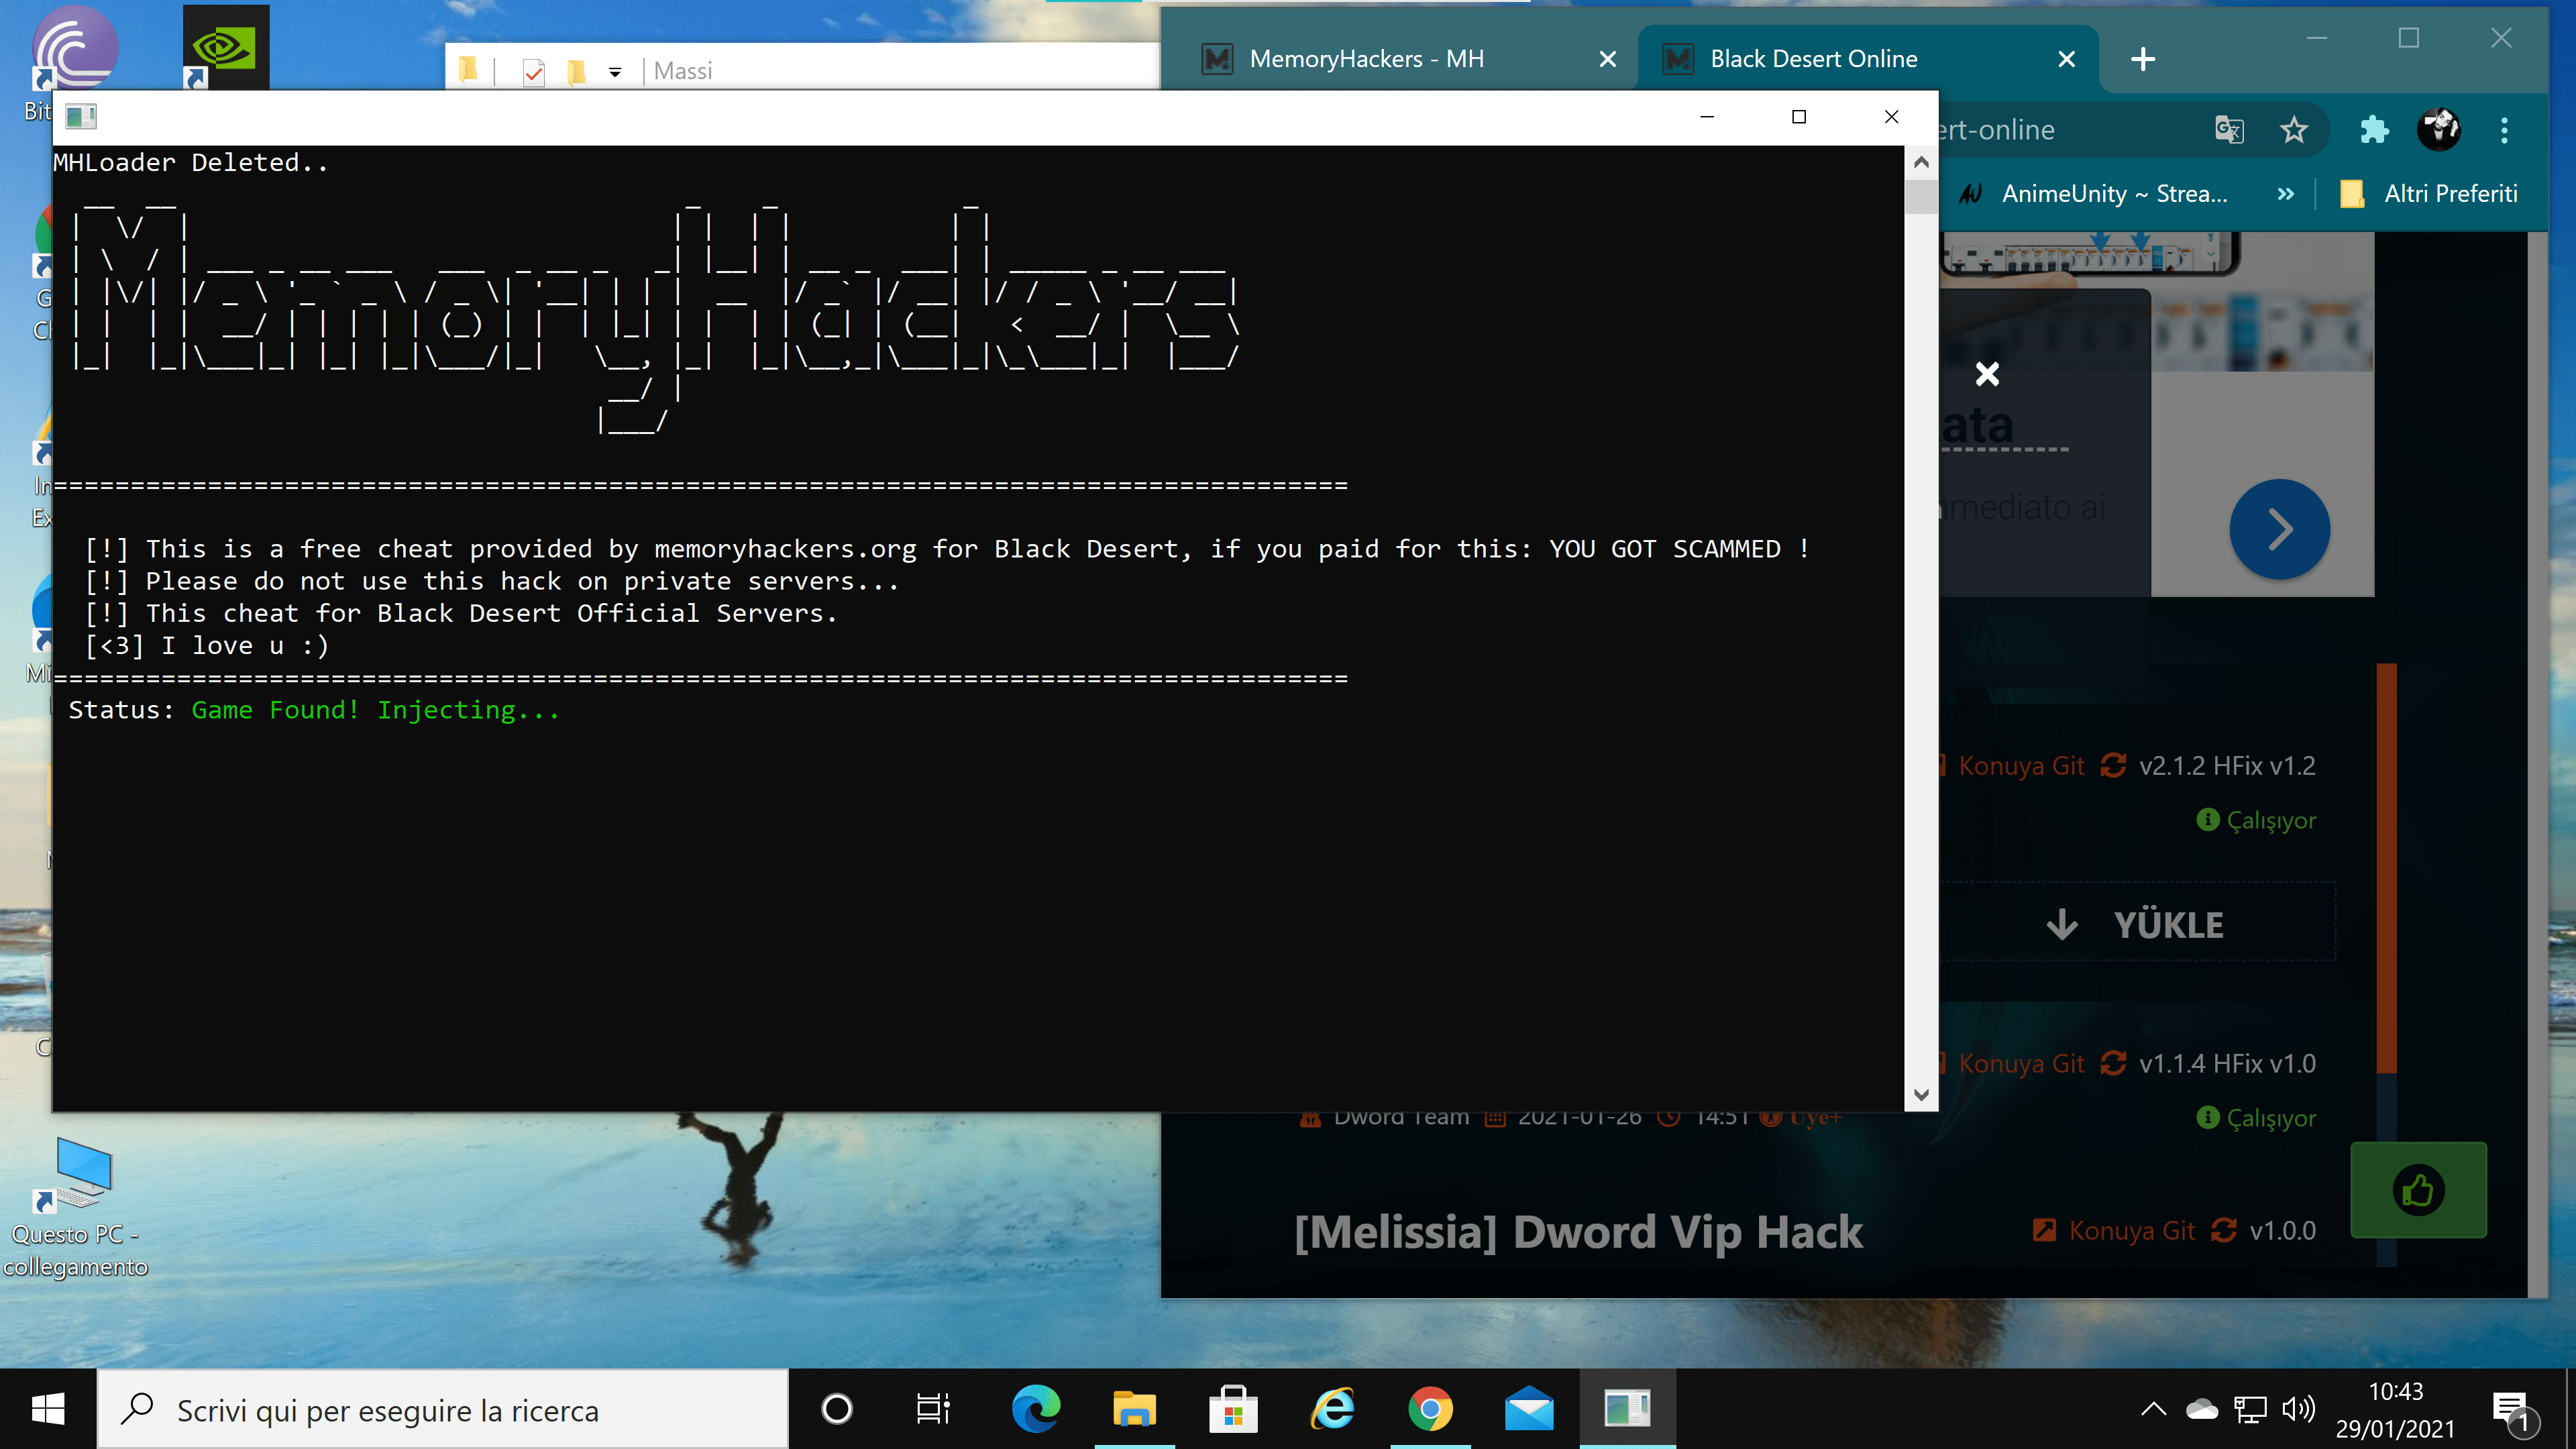
Task: Open the AnimeUnity bookmark
Action: 2092,194
